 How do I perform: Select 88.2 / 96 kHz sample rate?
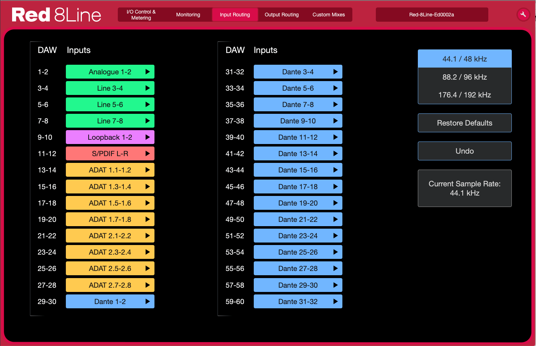pos(464,77)
